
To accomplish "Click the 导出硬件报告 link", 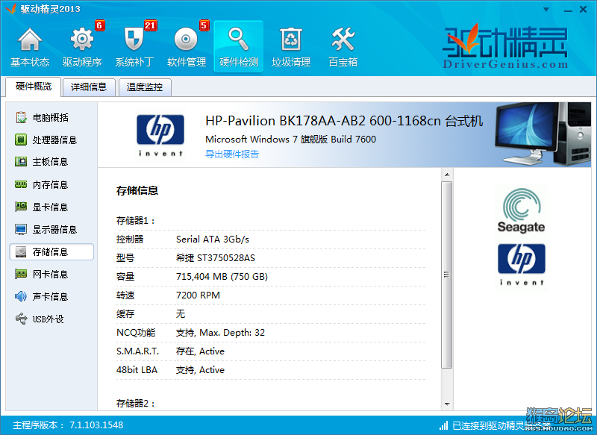I will 232,154.
